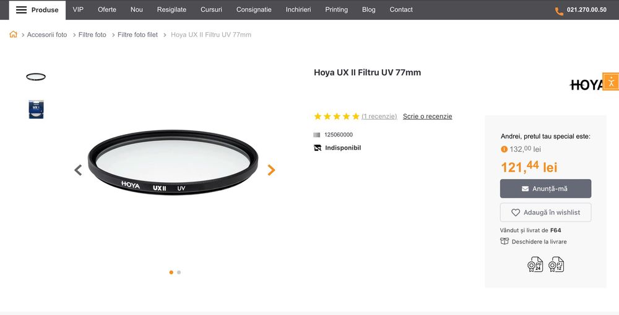Select the product box thumbnail
The width and height of the screenshot is (619, 315).
point(36,109)
